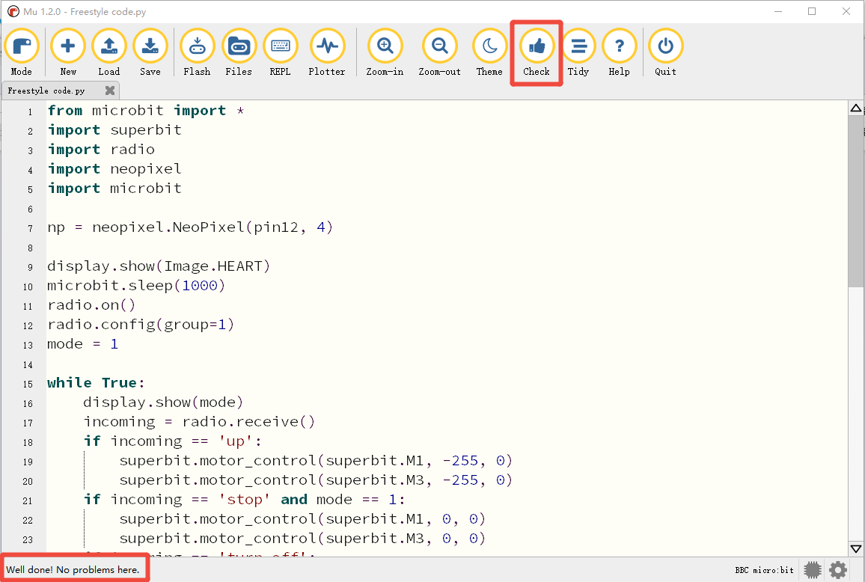Open the Mode selector
The height and width of the screenshot is (582, 865).
[22, 52]
